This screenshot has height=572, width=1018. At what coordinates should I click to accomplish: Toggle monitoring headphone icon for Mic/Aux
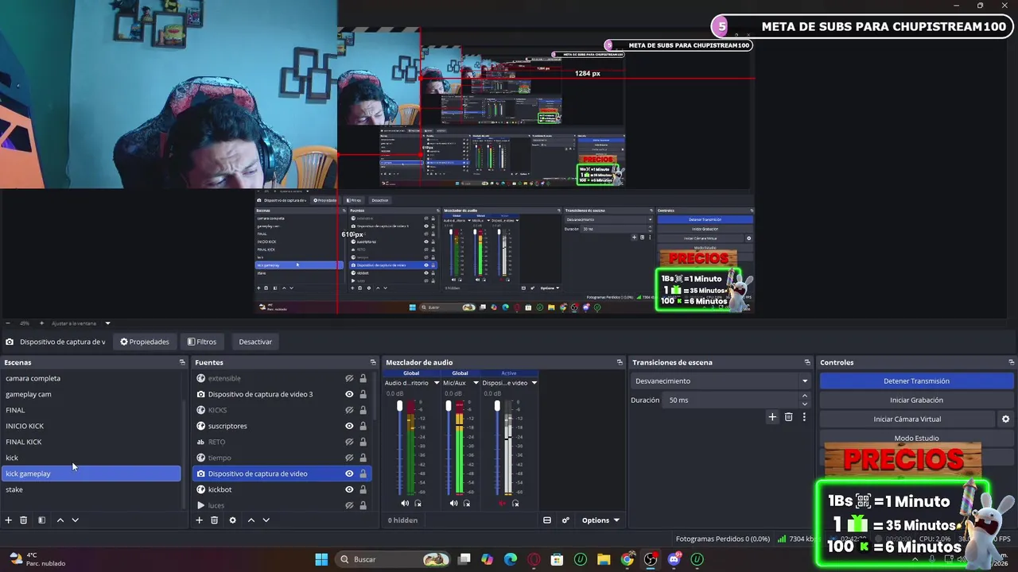point(467,503)
